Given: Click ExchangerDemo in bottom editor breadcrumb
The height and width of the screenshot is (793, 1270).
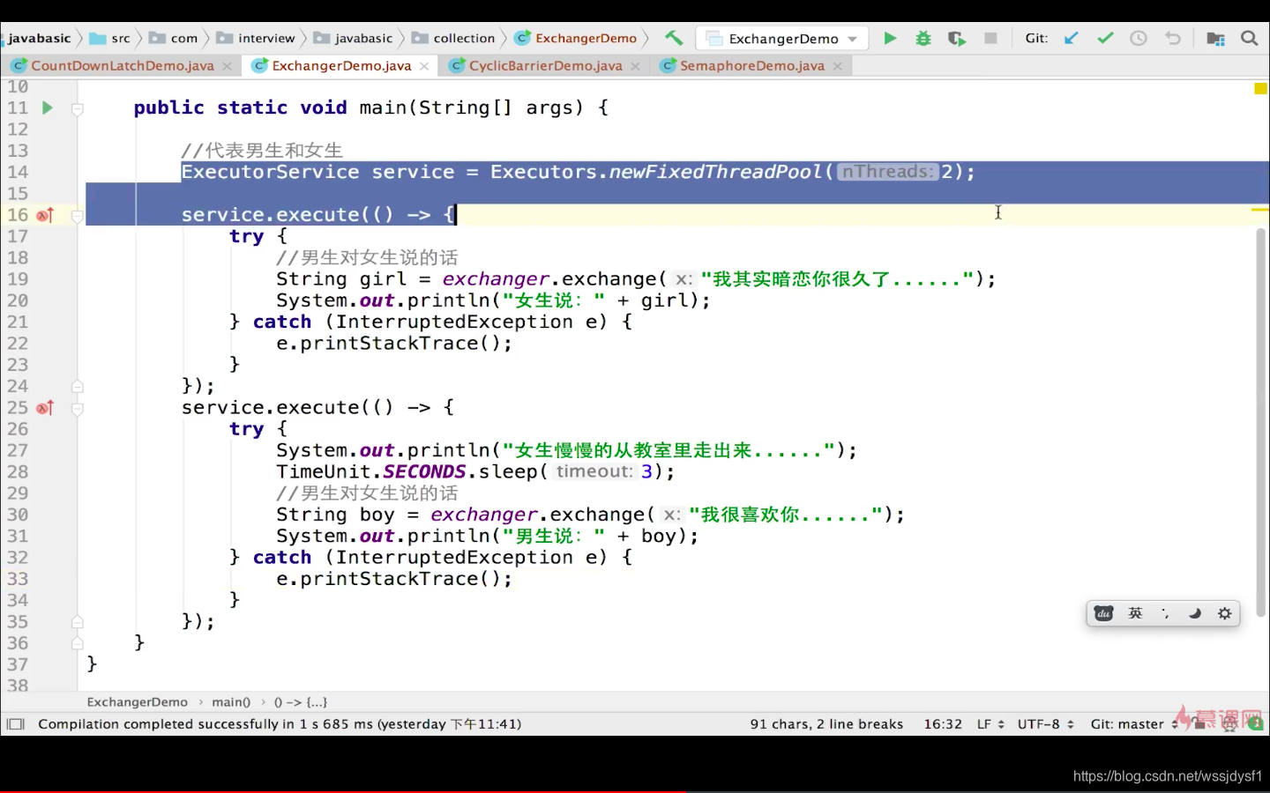Looking at the screenshot, I should pos(137,702).
